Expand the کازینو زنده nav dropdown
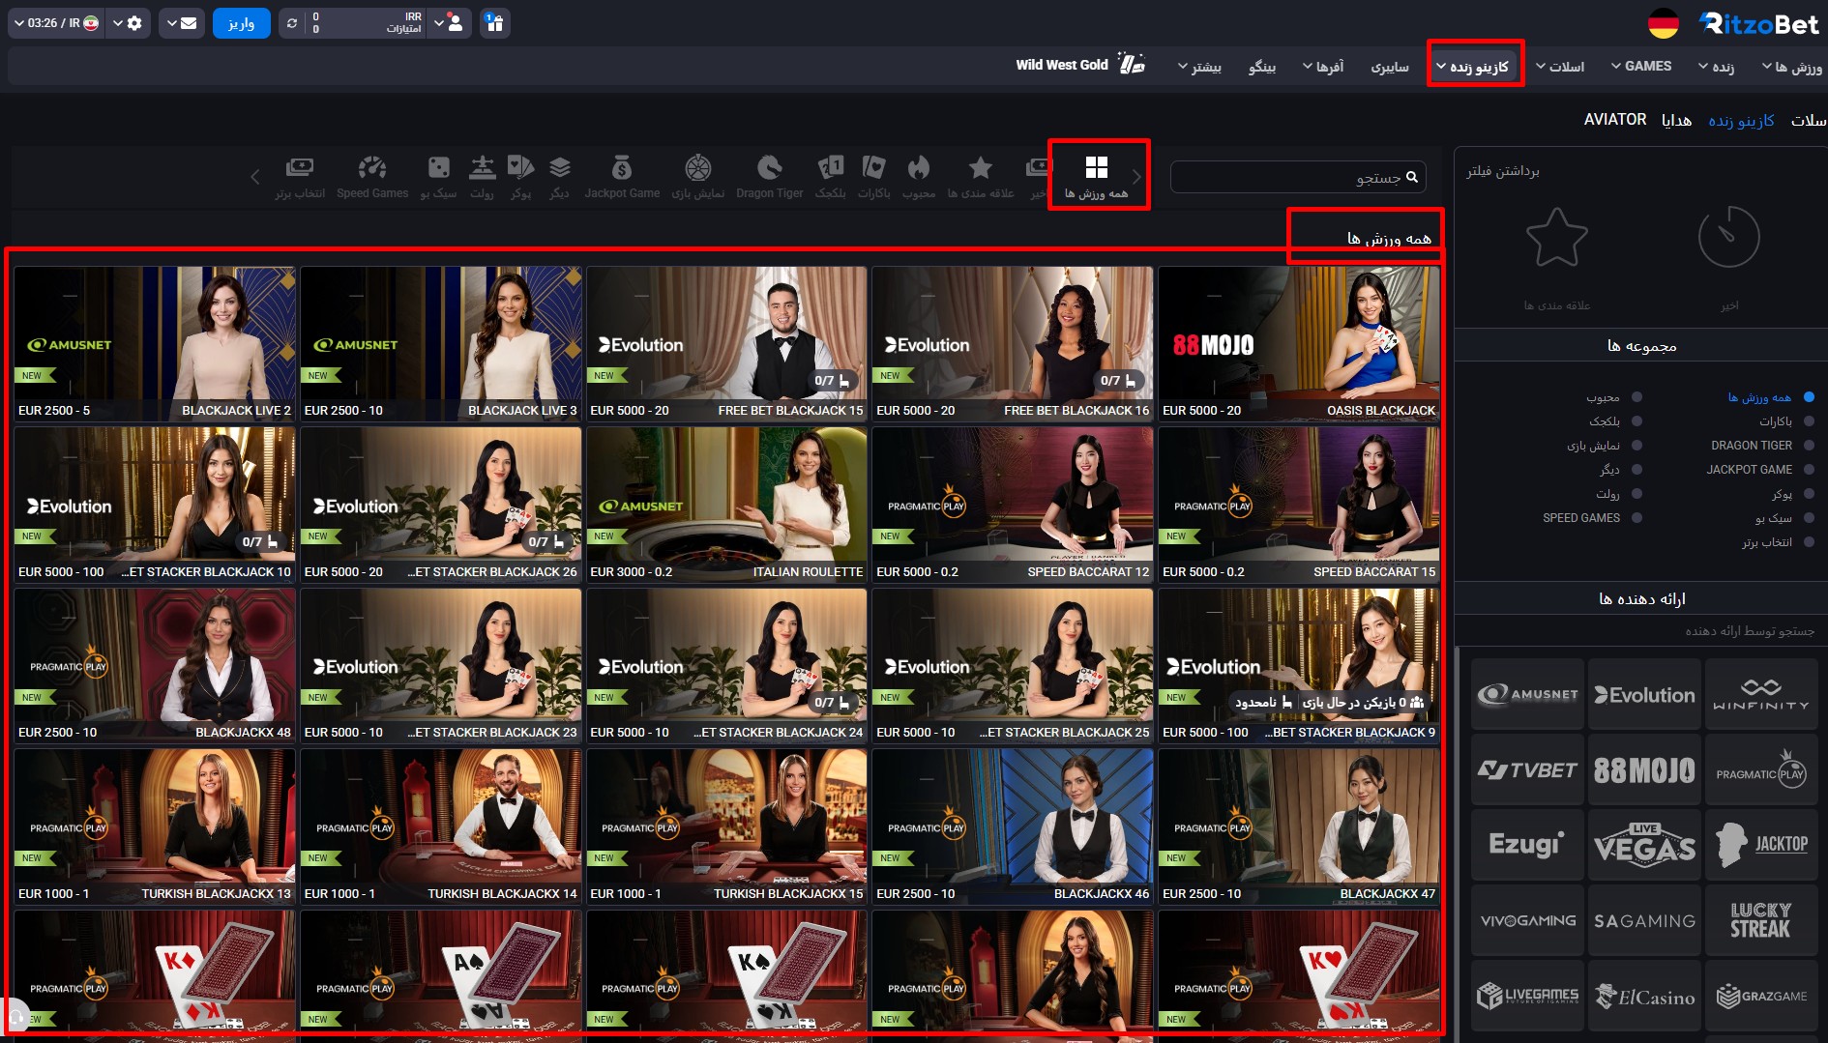This screenshot has width=1828, height=1043. [1473, 67]
